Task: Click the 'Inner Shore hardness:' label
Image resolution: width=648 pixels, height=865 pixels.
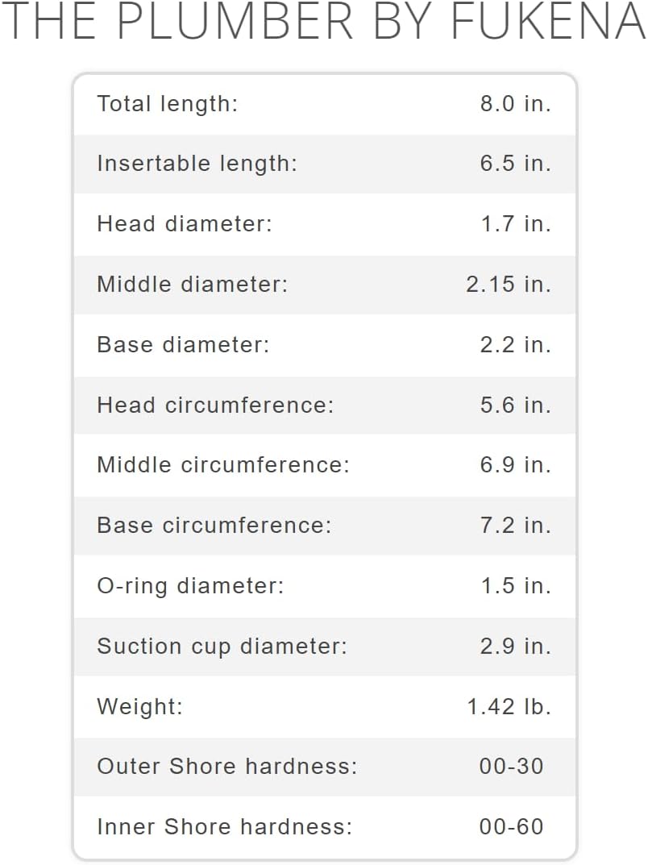Action: tap(224, 827)
